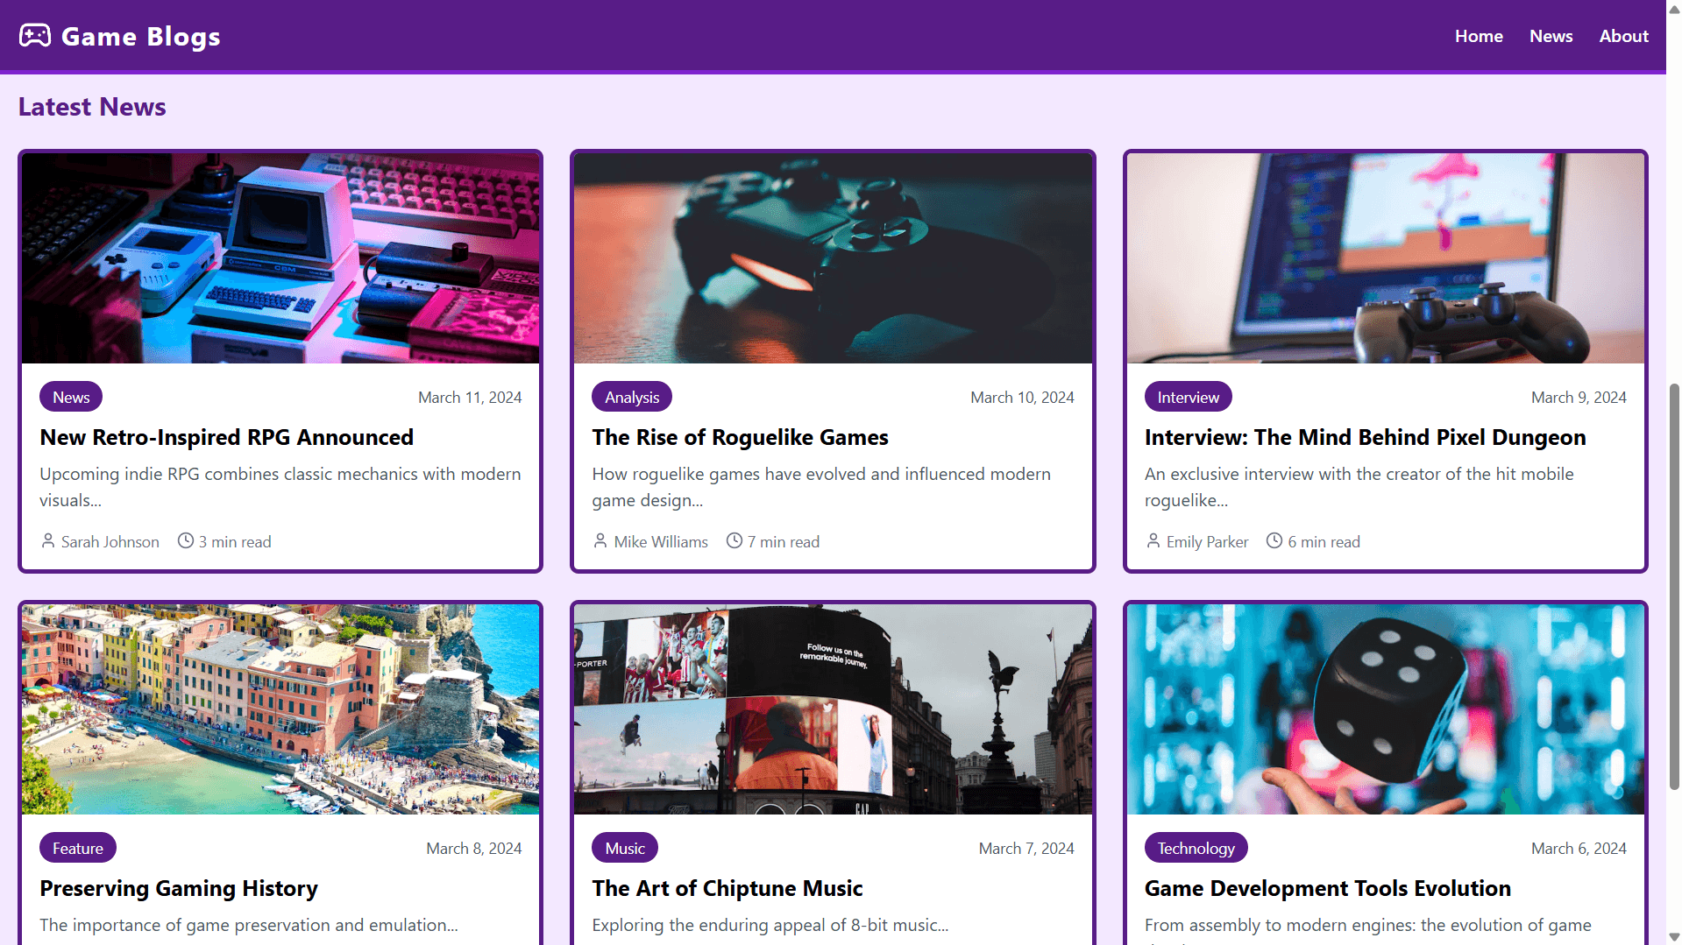Open New Retro-Inspired RPG Announced article
Viewport: 1682px width, 945px height.
coord(226,437)
